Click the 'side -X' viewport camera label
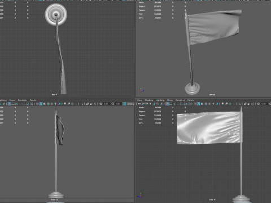 [212, 200]
